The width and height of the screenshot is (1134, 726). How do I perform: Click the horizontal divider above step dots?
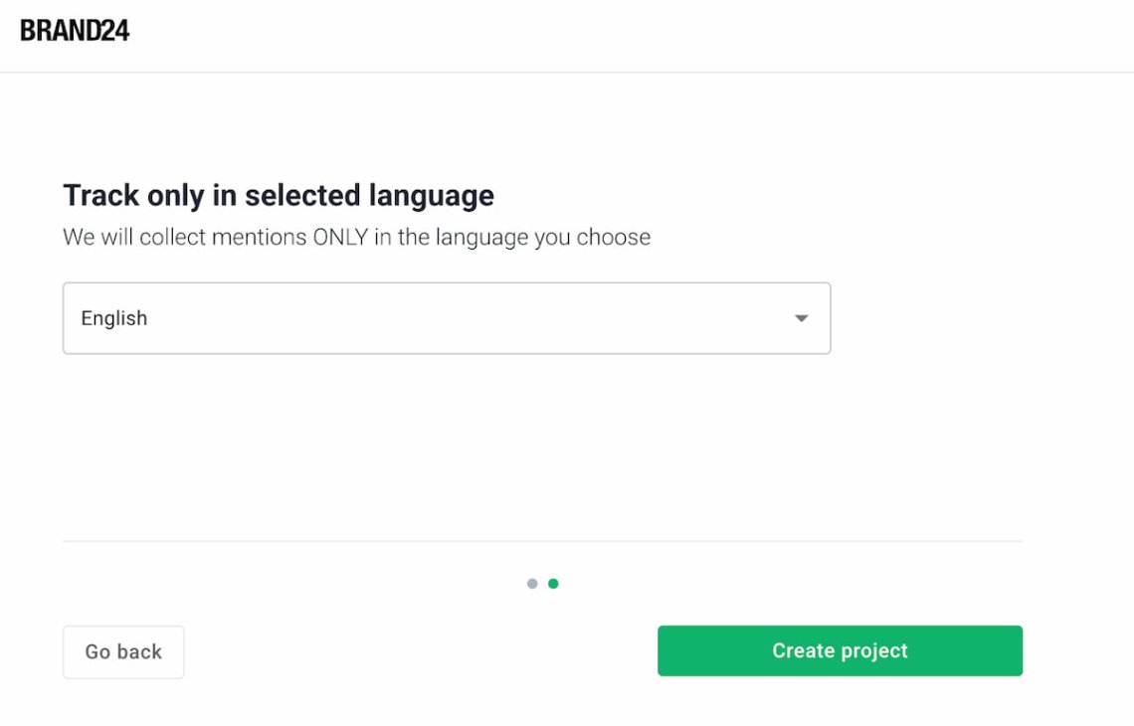click(x=542, y=541)
